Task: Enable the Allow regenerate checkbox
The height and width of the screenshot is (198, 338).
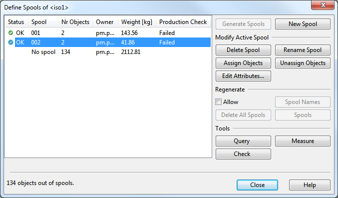Action: pyautogui.click(x=218, y=101)
